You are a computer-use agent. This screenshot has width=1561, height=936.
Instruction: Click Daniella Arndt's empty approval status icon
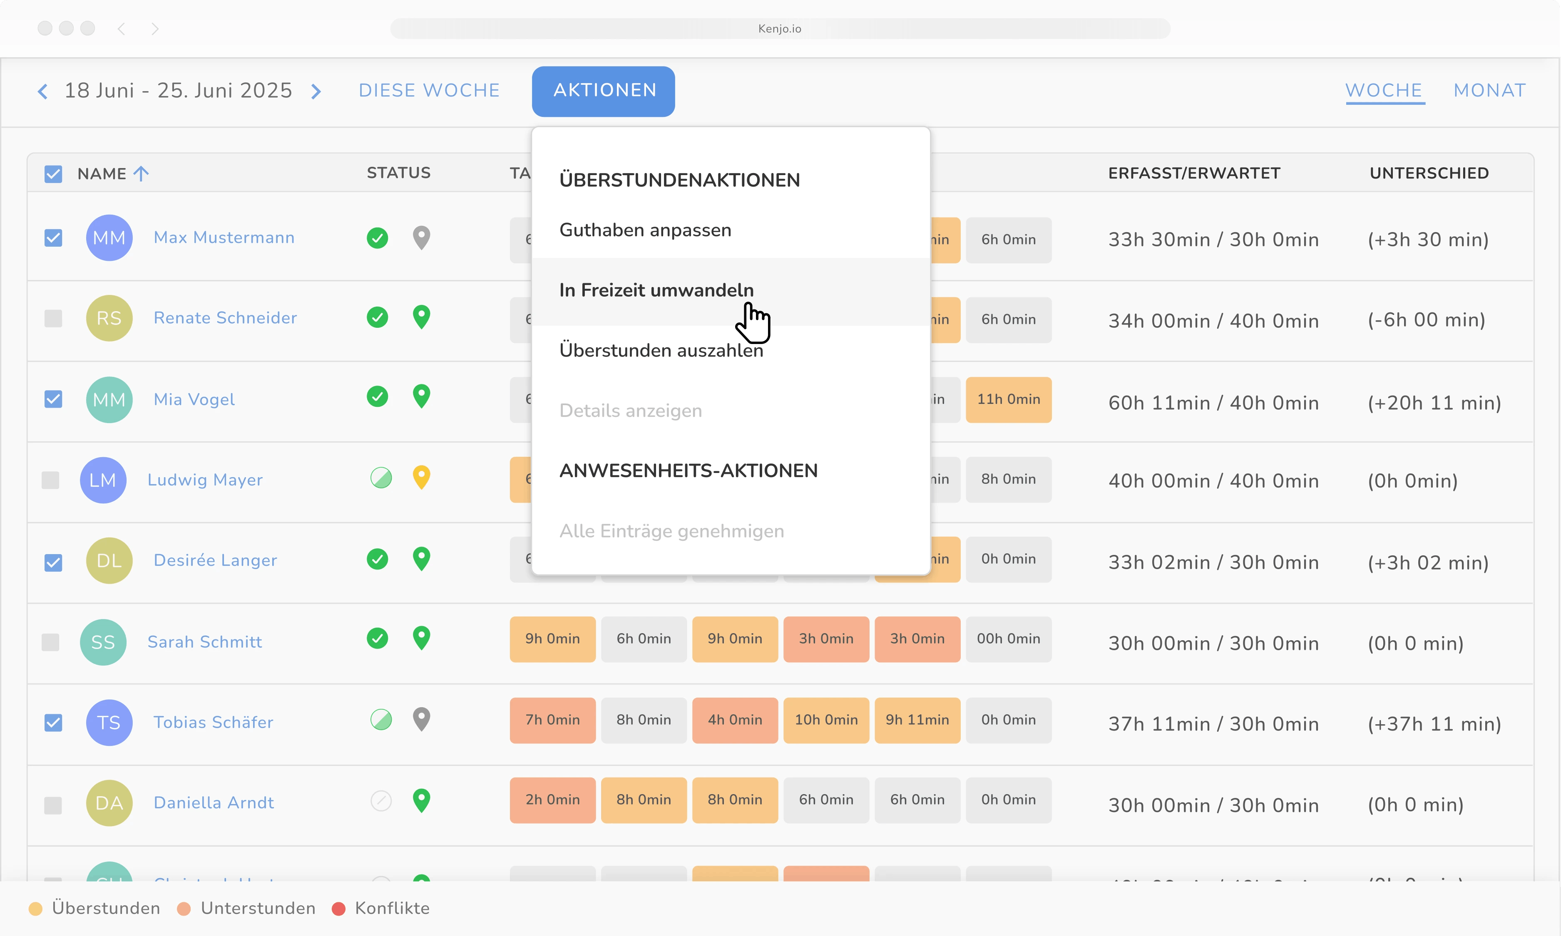coord(381,801)
